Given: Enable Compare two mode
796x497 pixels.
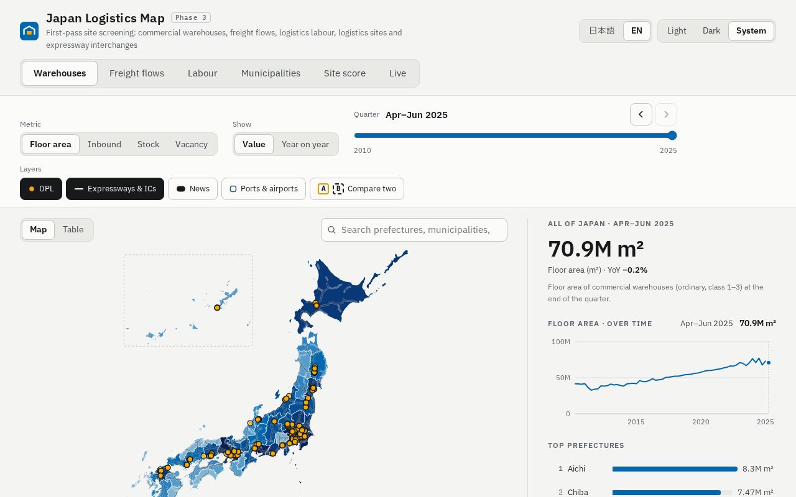Looking at the screenshot, I should tap(357, 189).
